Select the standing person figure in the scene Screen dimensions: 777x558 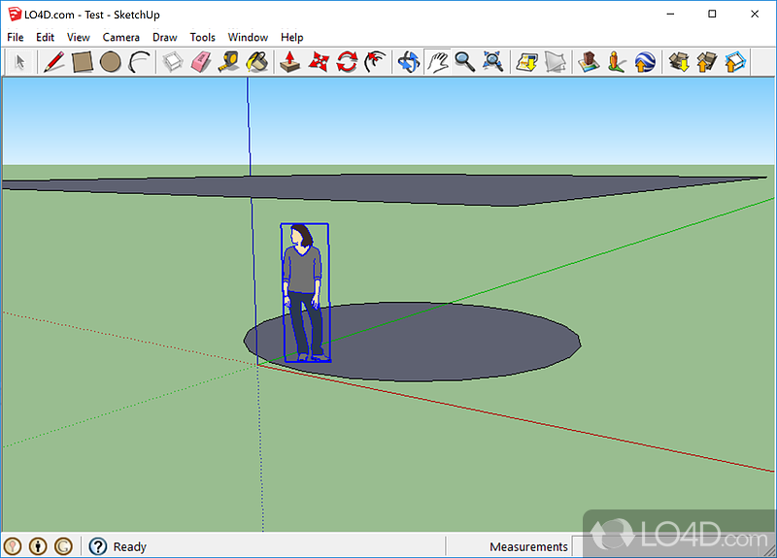coord(304,291)
